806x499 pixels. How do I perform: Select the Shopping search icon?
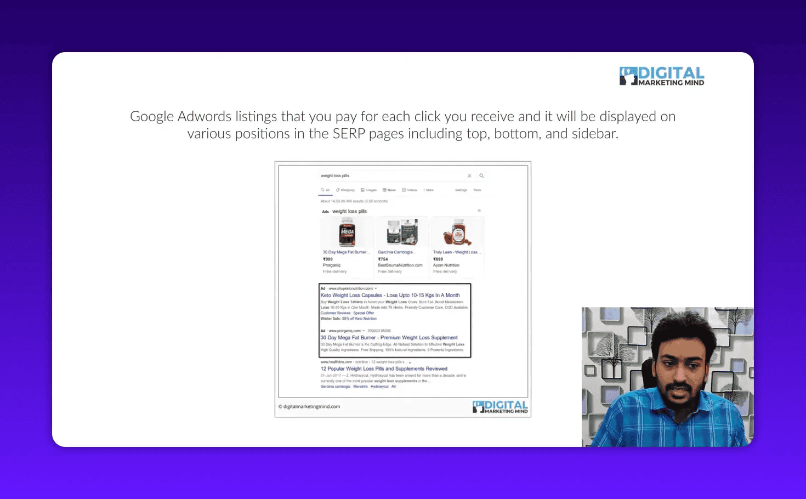(x=338, y=190)
